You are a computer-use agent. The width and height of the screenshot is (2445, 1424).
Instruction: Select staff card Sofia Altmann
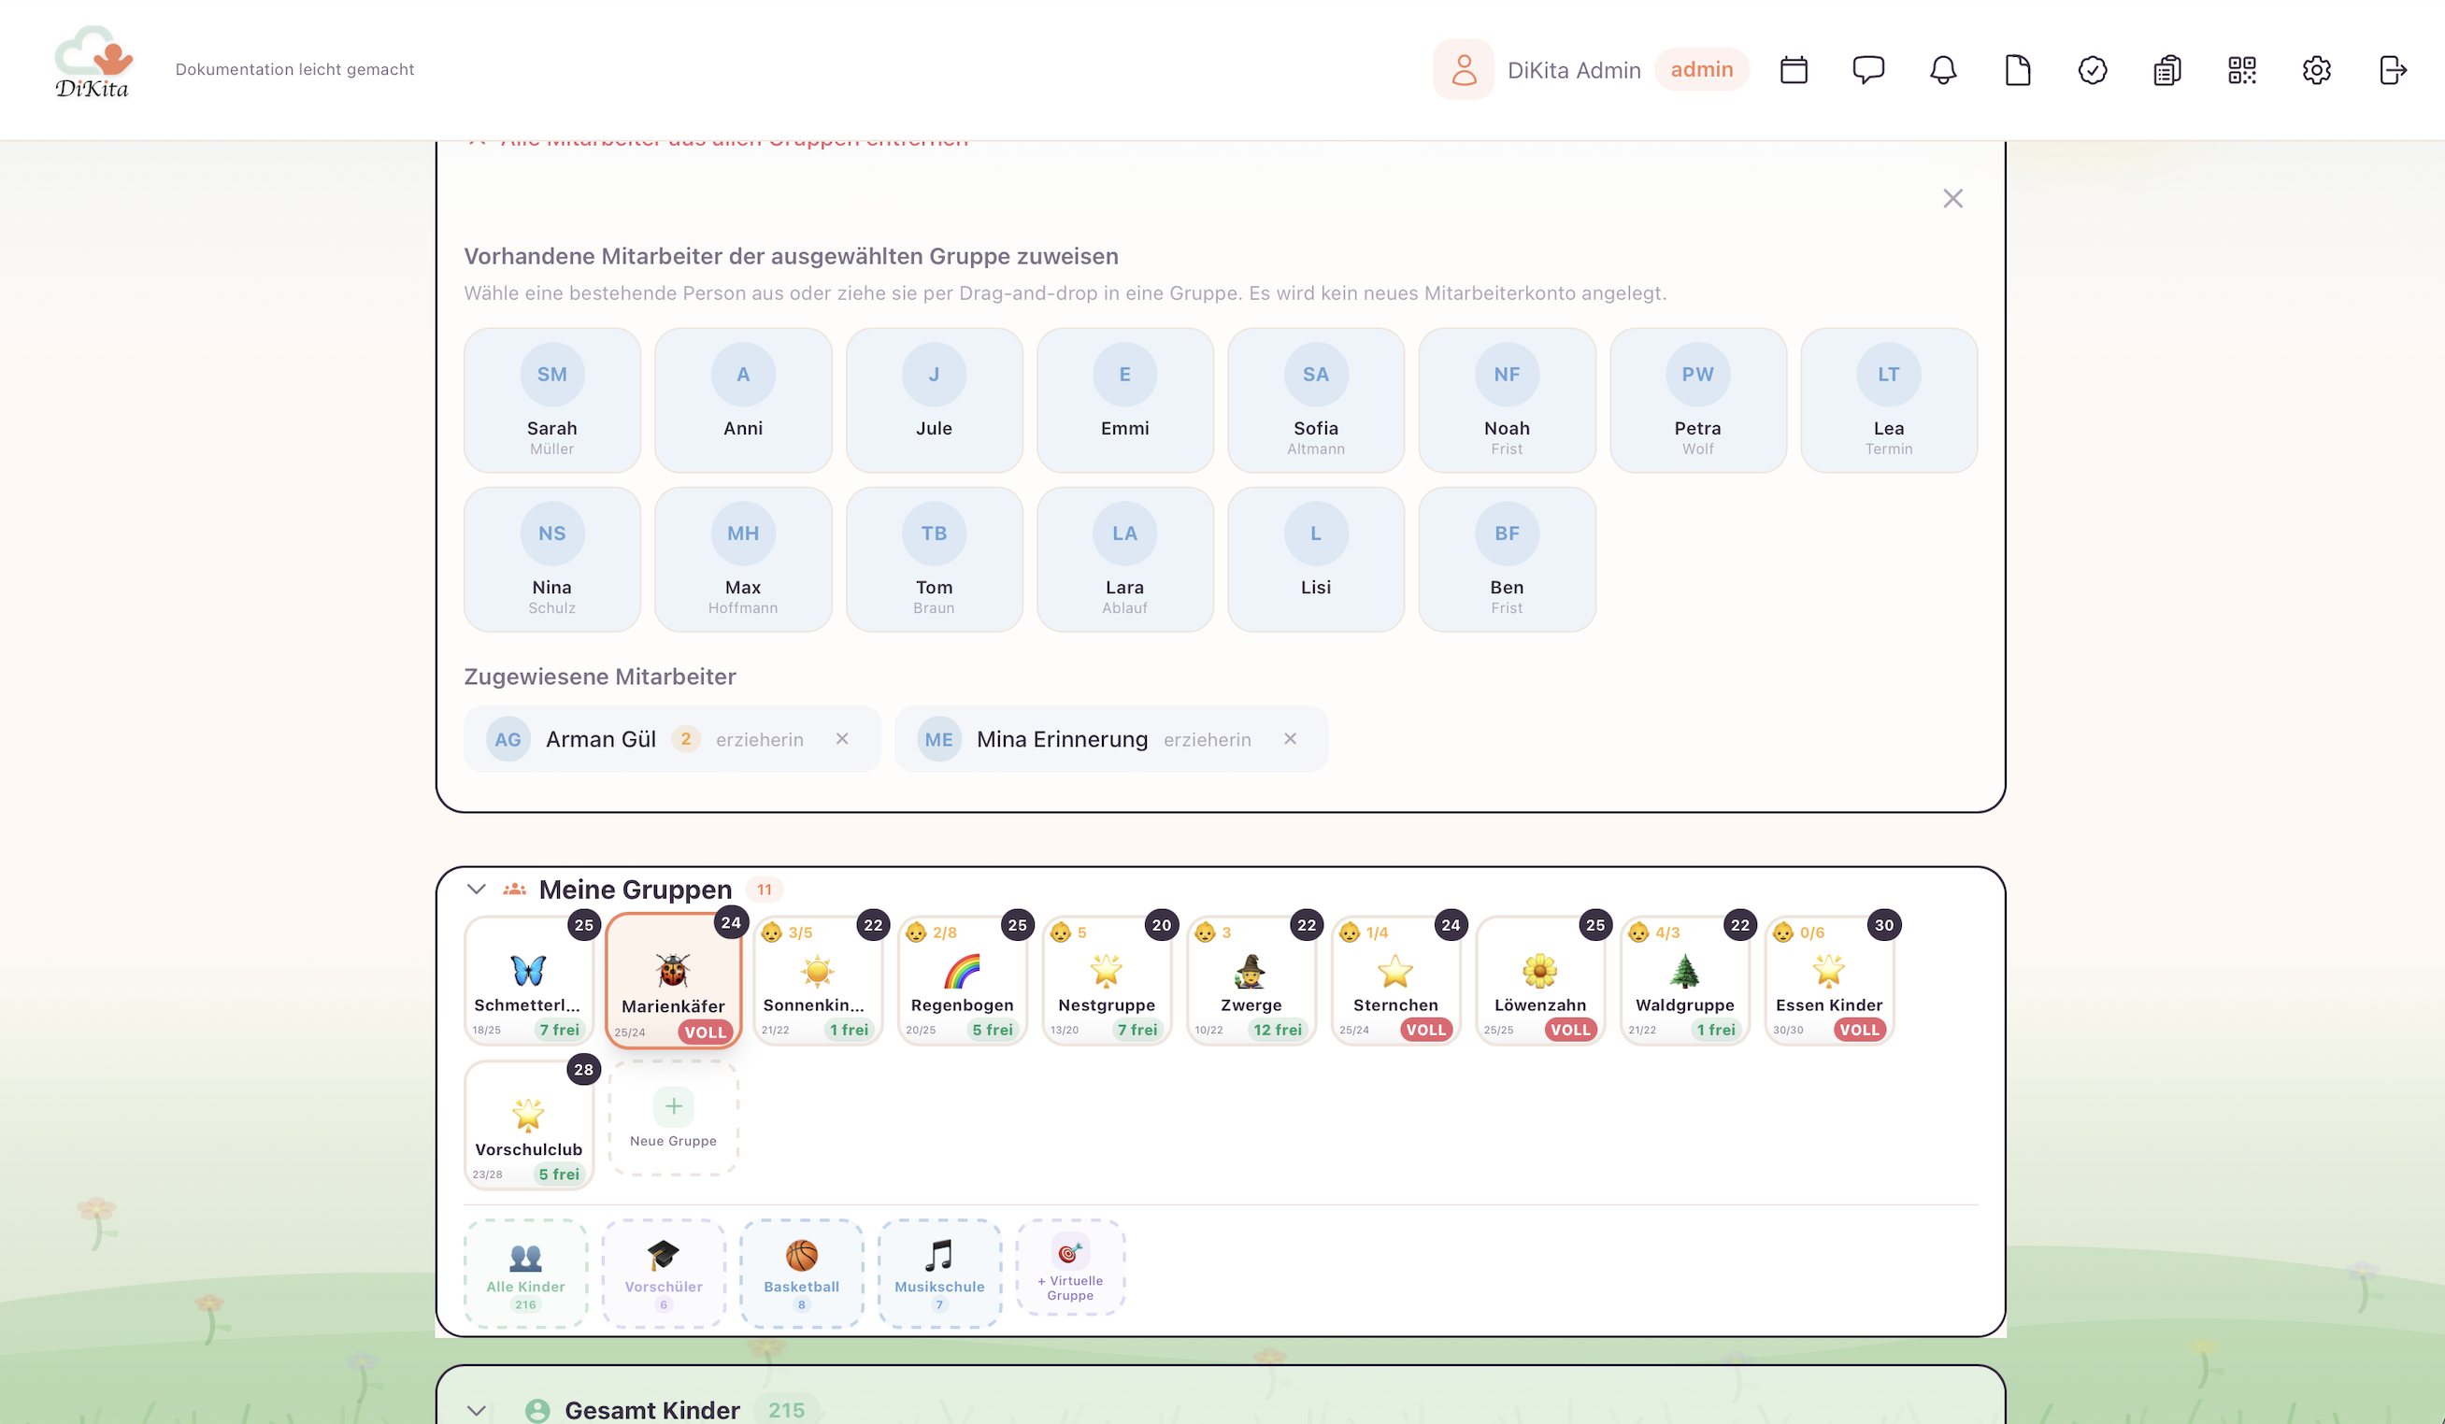[1316, 400]
